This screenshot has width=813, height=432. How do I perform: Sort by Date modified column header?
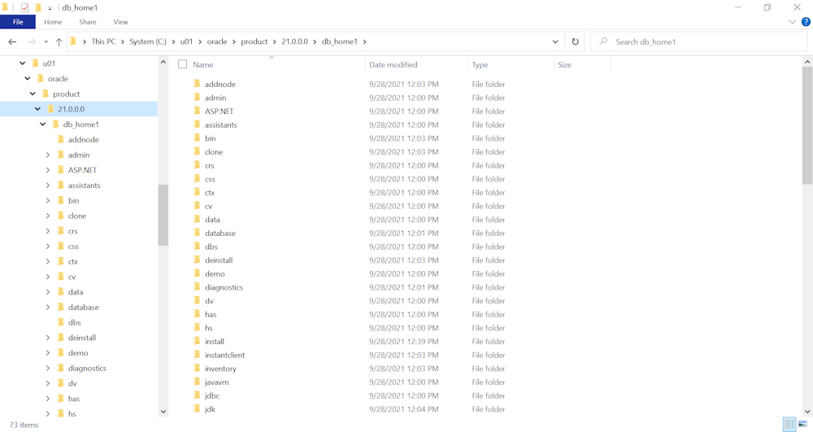(393, 64)
